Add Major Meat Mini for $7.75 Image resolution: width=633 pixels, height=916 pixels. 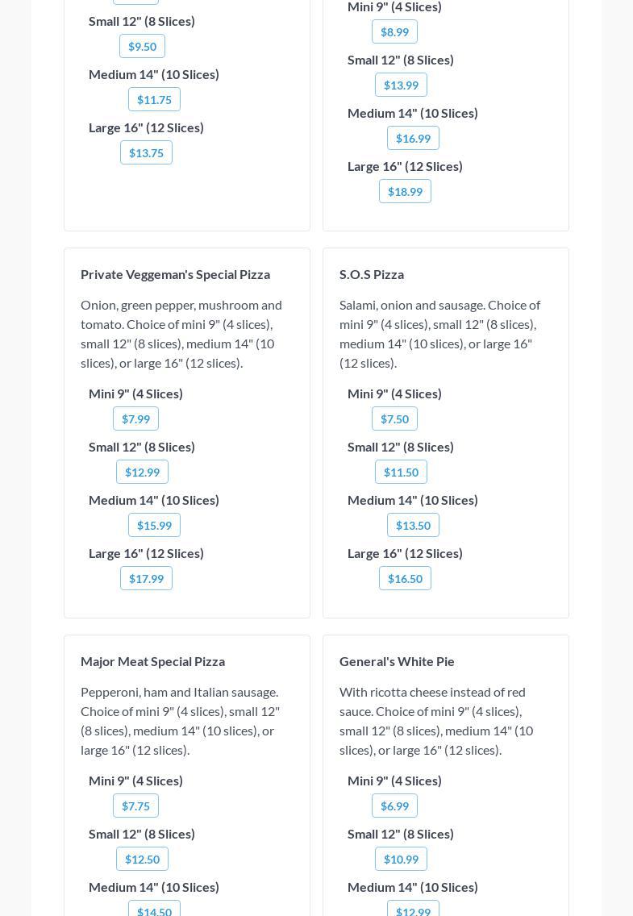point(135,806)
